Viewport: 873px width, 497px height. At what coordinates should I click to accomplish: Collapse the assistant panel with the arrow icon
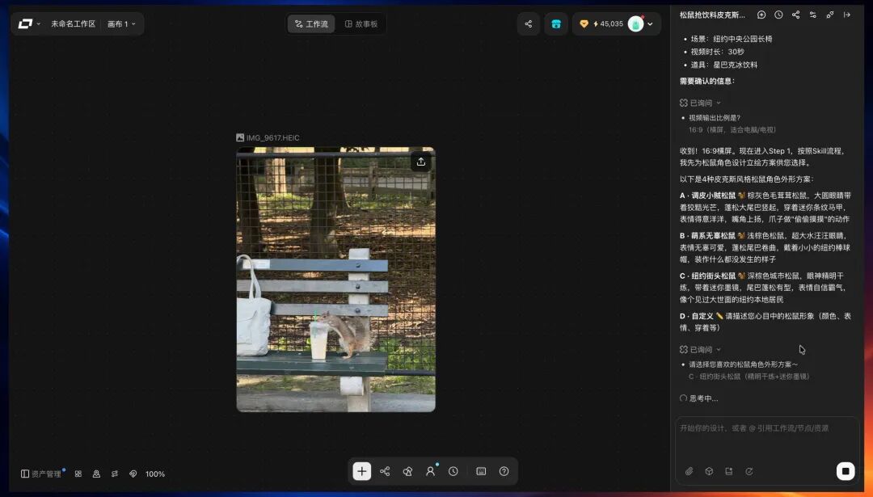tap(847, 15)
